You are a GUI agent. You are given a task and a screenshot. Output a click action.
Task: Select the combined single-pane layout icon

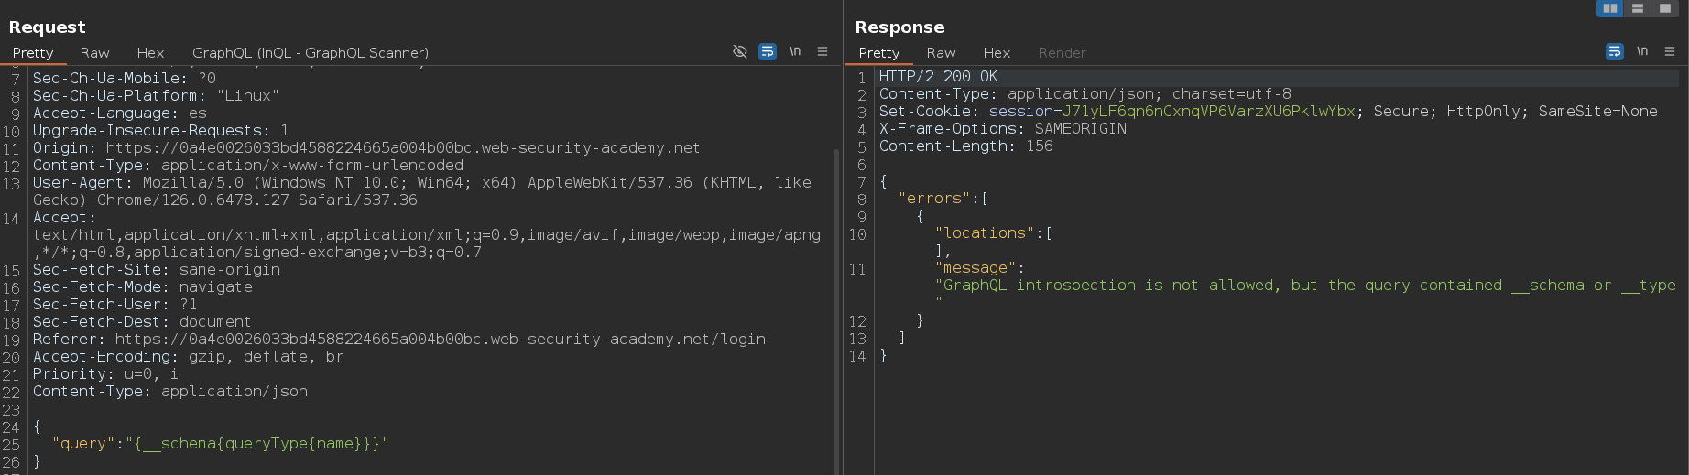1665,8
